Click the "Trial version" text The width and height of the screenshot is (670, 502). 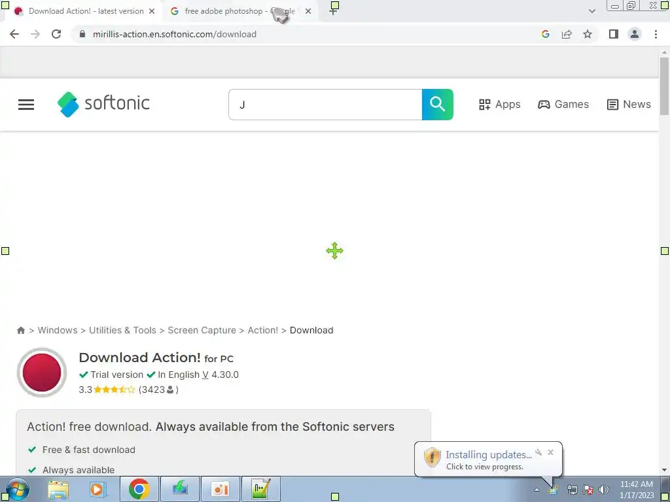click(116, 375)
